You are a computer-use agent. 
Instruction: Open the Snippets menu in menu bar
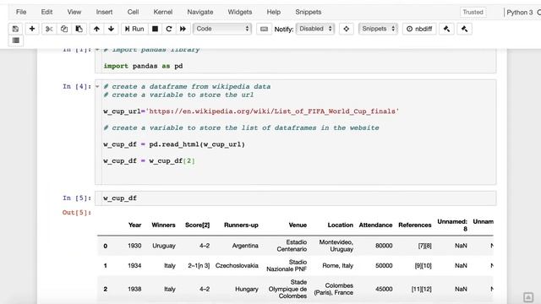308,12
